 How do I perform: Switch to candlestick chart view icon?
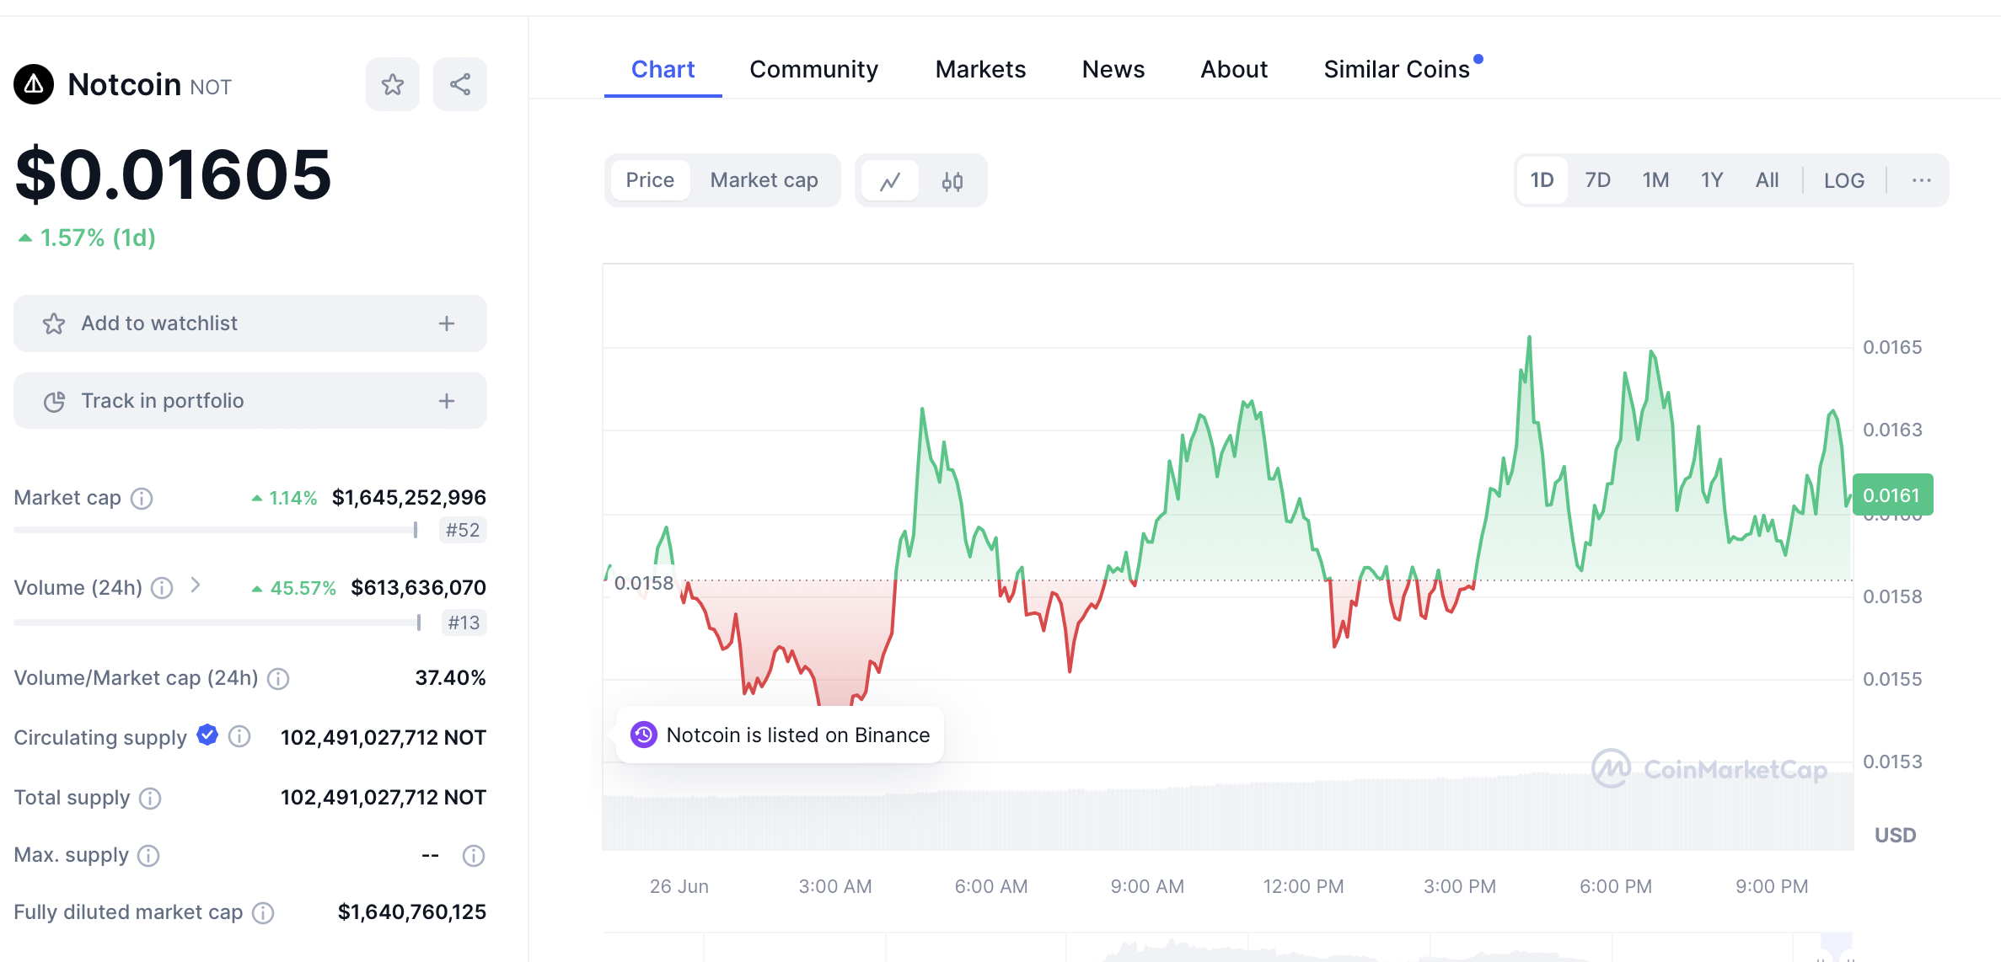coord(952,180)
